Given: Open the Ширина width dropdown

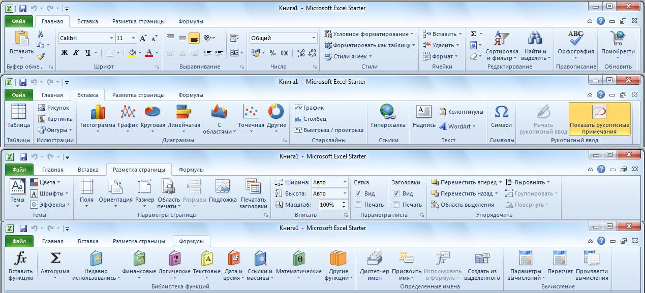Looking at the screenshot, I should point(344,182).
